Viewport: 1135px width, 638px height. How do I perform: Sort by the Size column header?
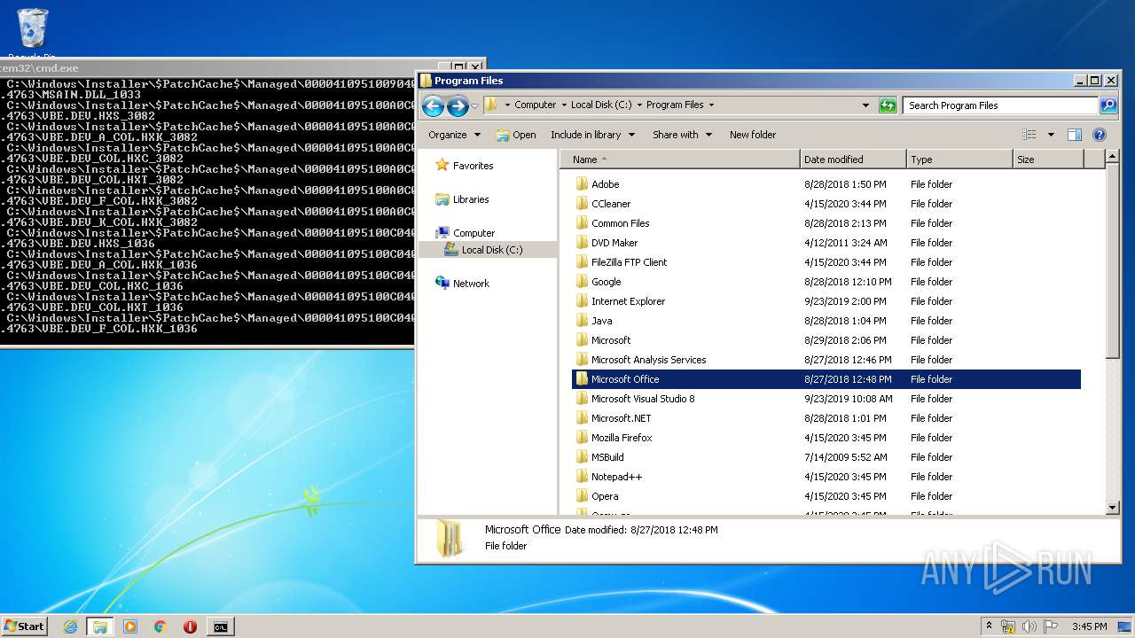click(1048, 159)
